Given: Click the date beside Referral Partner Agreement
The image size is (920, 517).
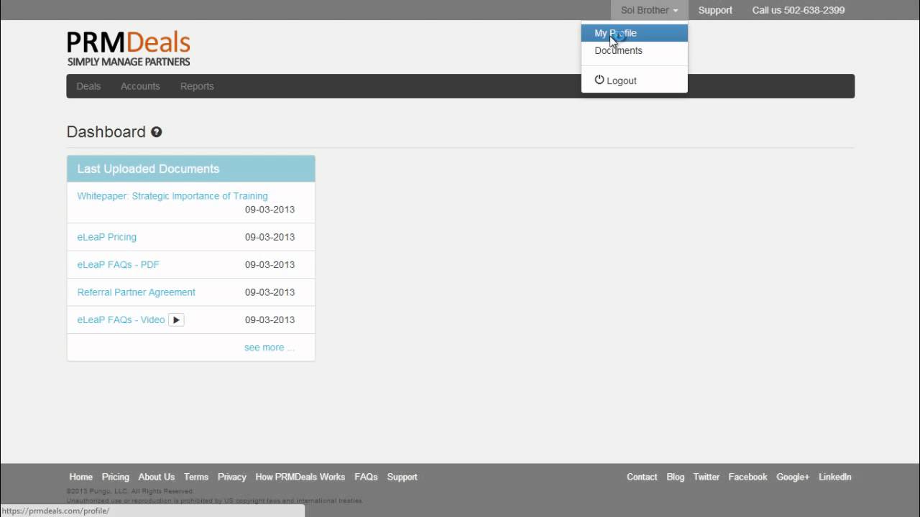Looking at the screenshot, I should (270, 292).
